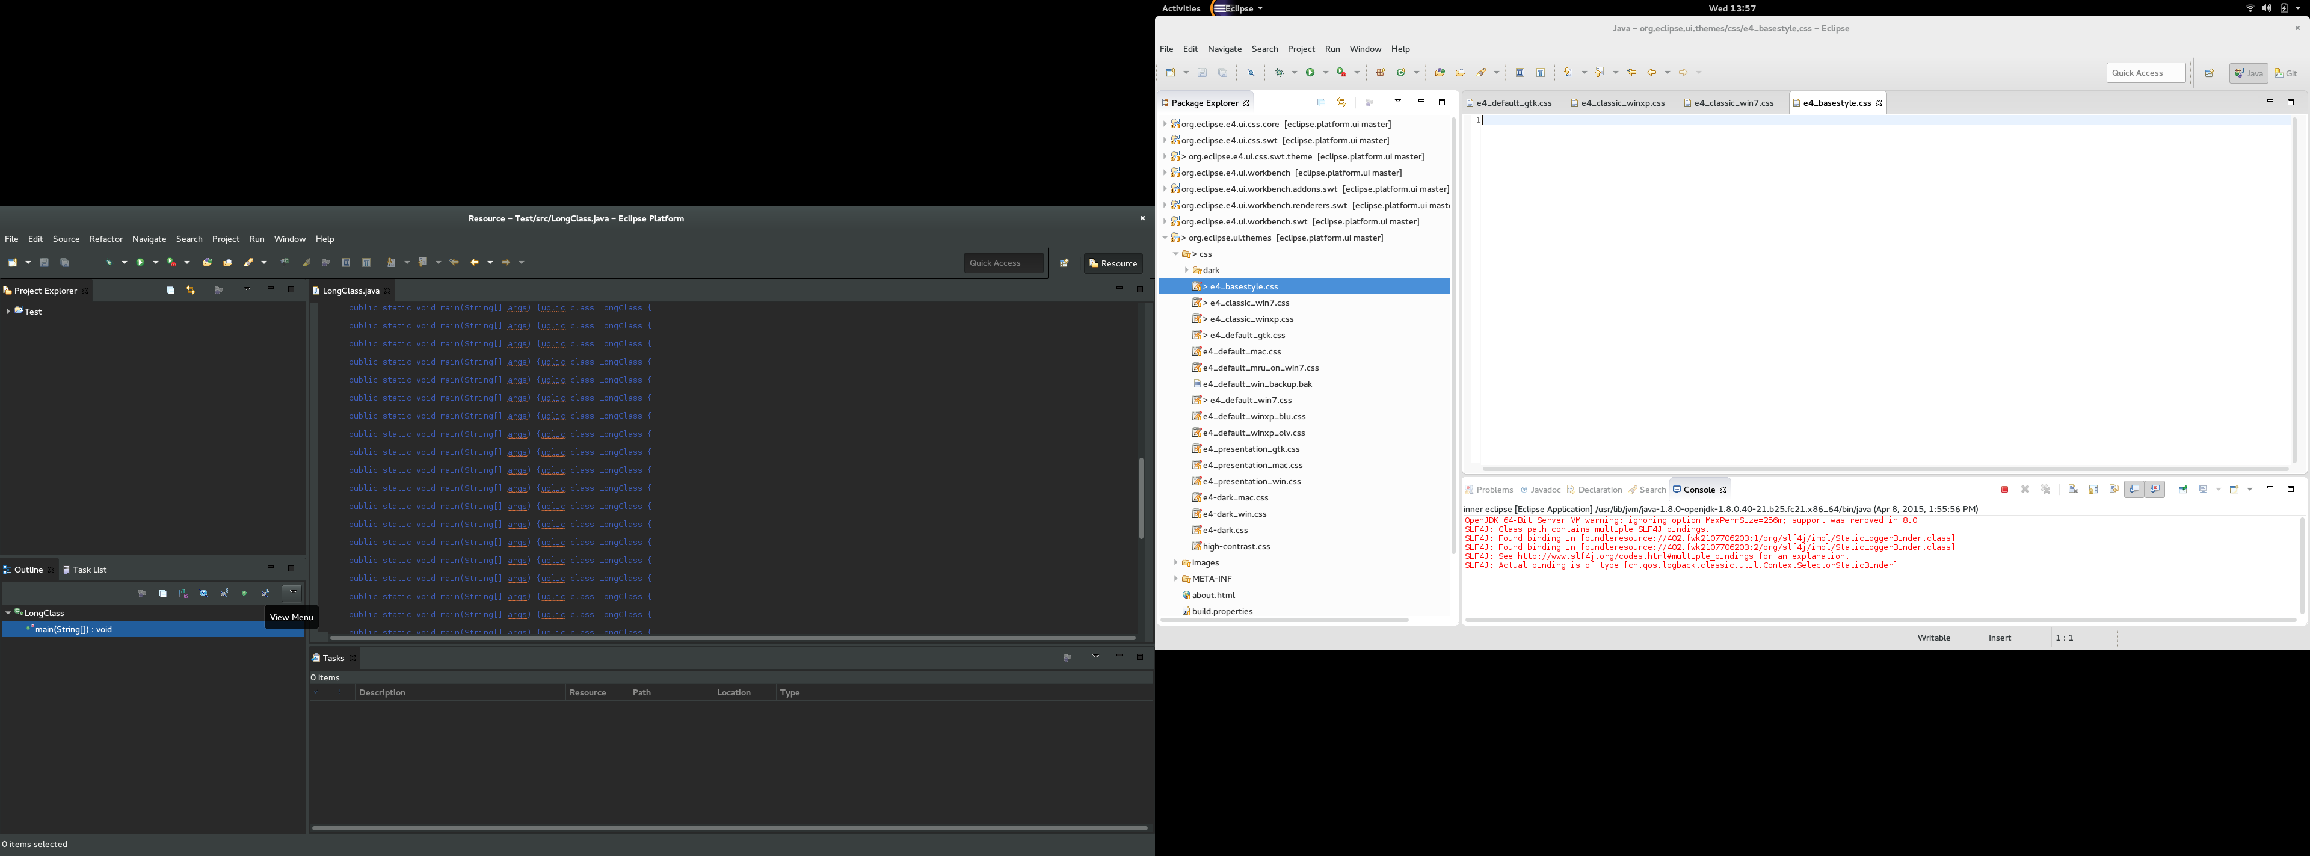2310x856 pixels.
Task: Select e4_default_mac.css in Package Explorer
Action: pyautogui.click(x=1242, y=353)
